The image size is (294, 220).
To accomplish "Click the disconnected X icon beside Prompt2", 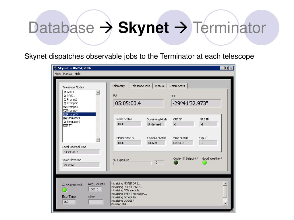I will point(65,103).
